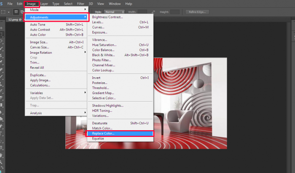Expand the Mode submenu
Screen dimensions: 295x173
pyautogui.click(x=56, y=10)
